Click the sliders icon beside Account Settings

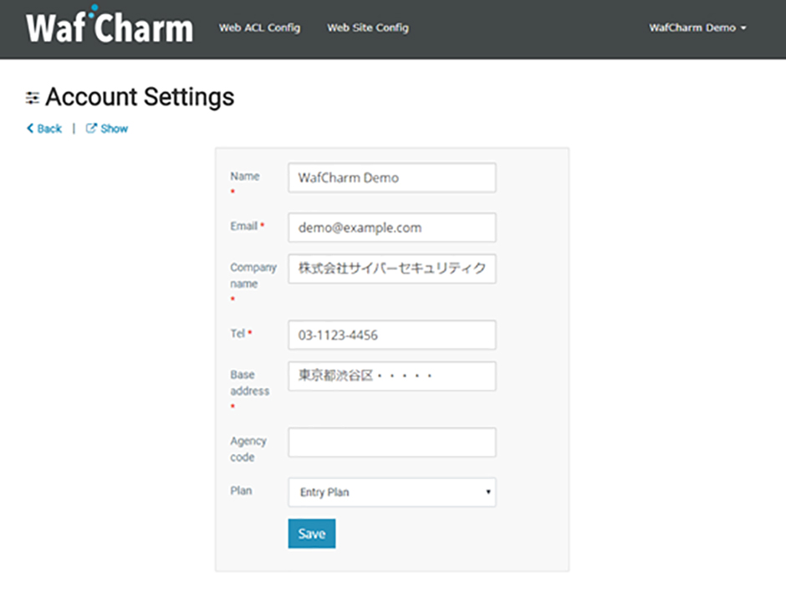coord(33,98)
